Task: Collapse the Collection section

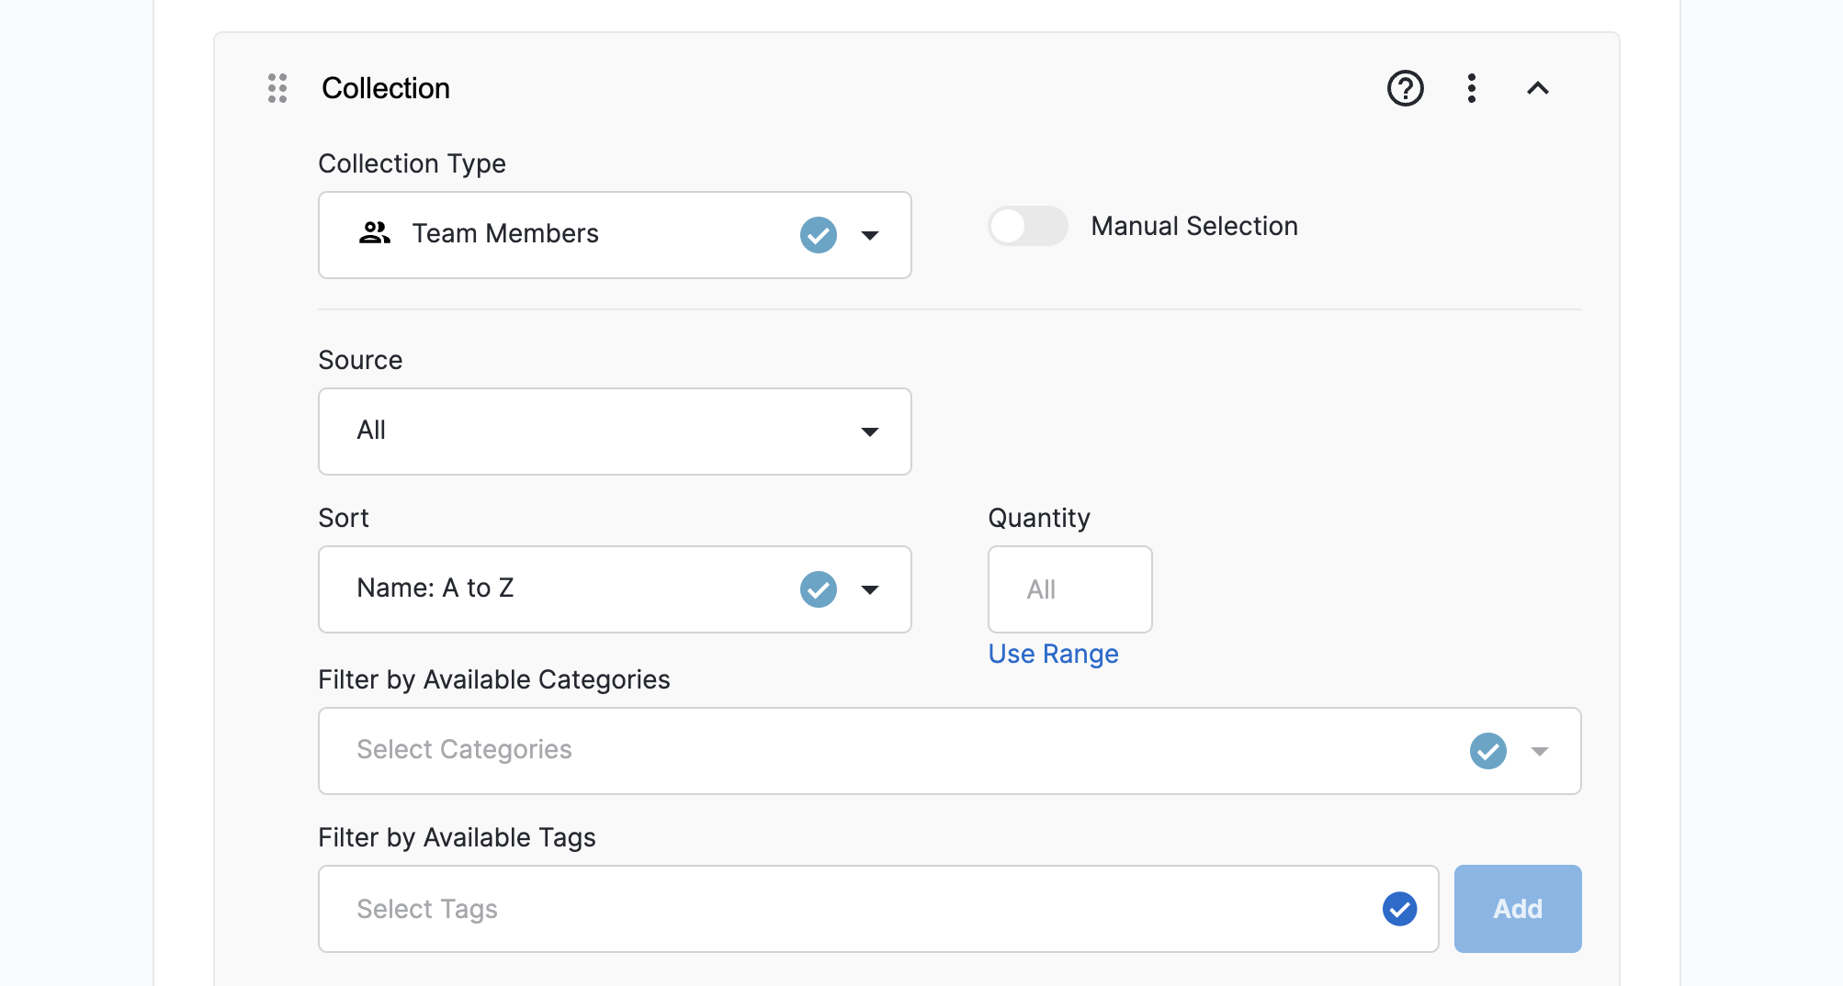Action: point(1538,88)
